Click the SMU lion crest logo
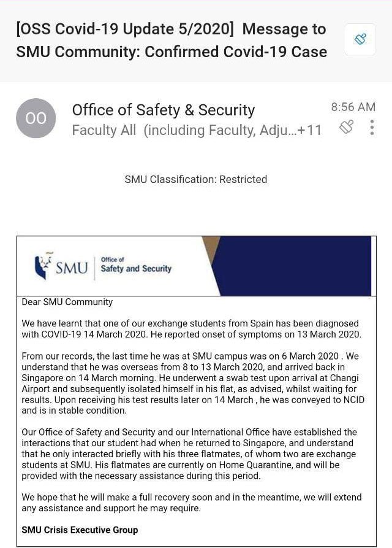 pos(42,264)
